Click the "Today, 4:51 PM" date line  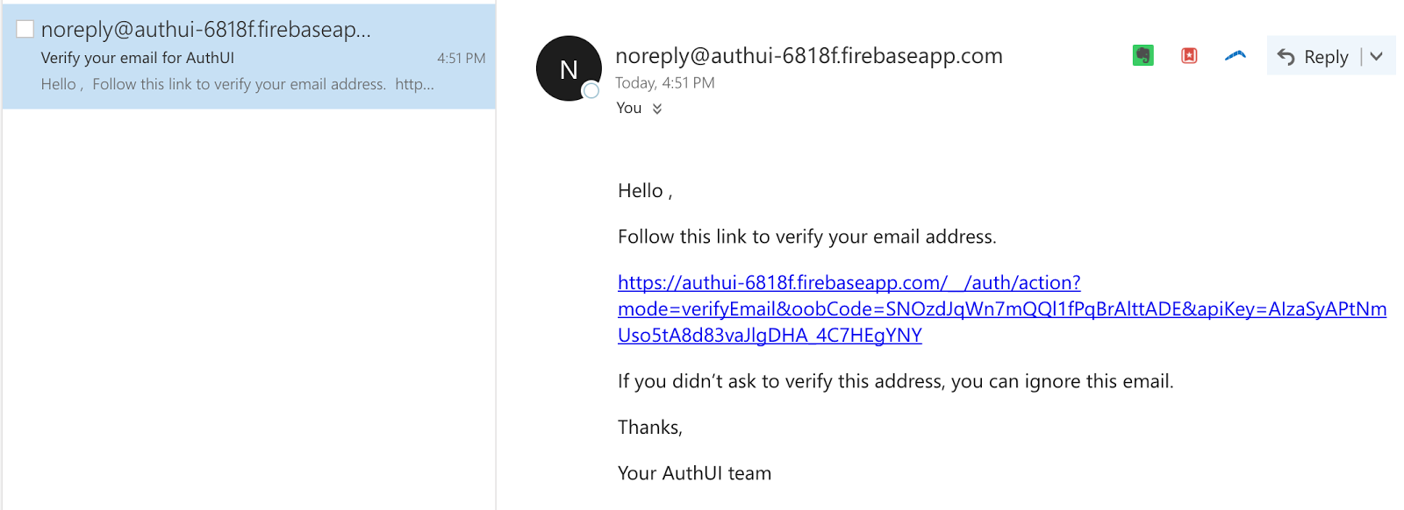pyautogui.click(x=664, y=83)
